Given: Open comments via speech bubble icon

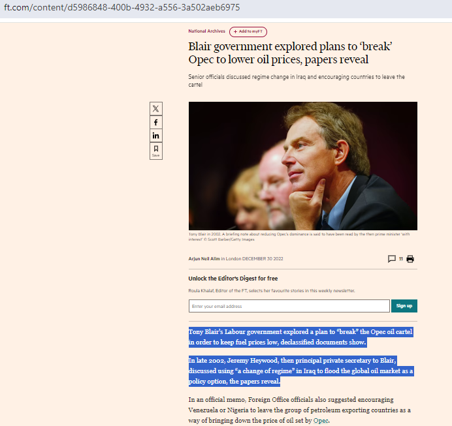Looking at the screenshot, I should click(x=392, y=259).
